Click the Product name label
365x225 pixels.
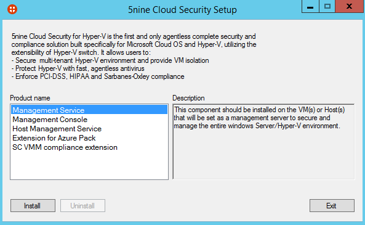click(30, 98)
